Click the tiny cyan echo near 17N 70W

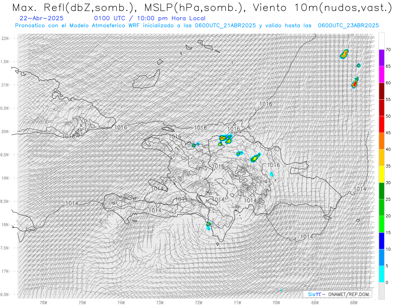click(x=281, y=290)
